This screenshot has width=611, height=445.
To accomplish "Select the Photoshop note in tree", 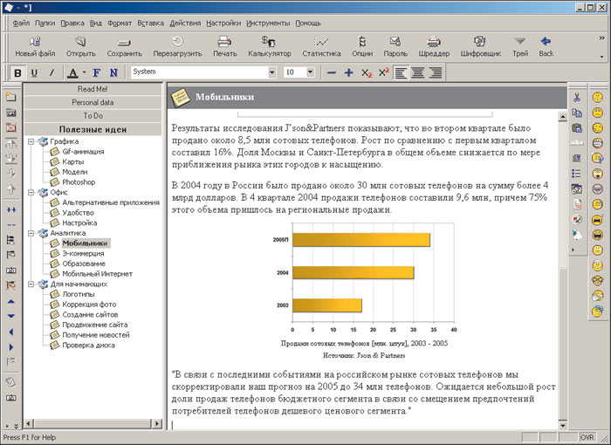I will coord(79,182).
